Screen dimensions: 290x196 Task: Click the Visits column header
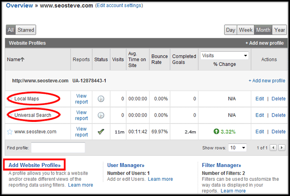pos(118,59)
